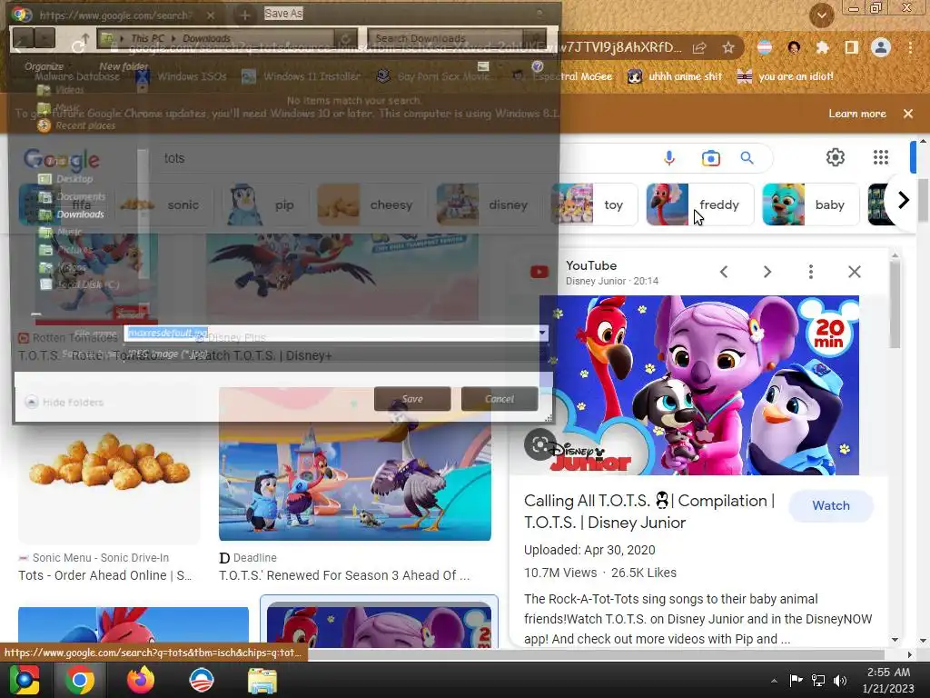Open Google quick settings gear

point(836,157)
